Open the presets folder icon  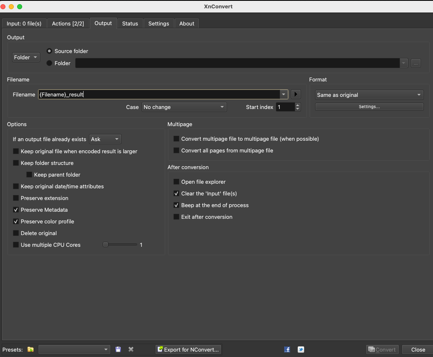tap(31, 349)
